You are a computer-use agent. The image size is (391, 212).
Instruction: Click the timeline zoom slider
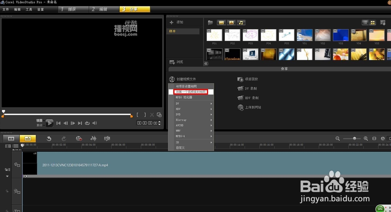point(351,139)
